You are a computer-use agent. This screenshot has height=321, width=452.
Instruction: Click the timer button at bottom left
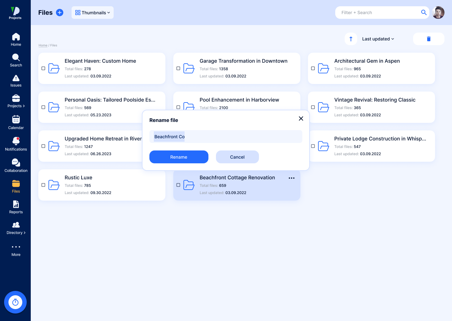click(15, 302)
